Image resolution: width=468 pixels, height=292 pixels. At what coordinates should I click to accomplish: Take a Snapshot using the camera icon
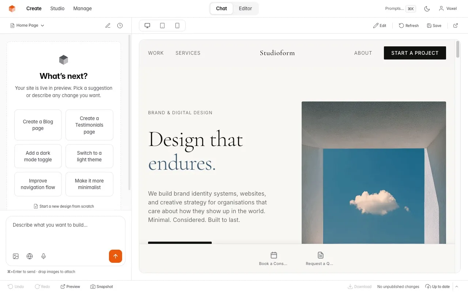tap(102, 287)
